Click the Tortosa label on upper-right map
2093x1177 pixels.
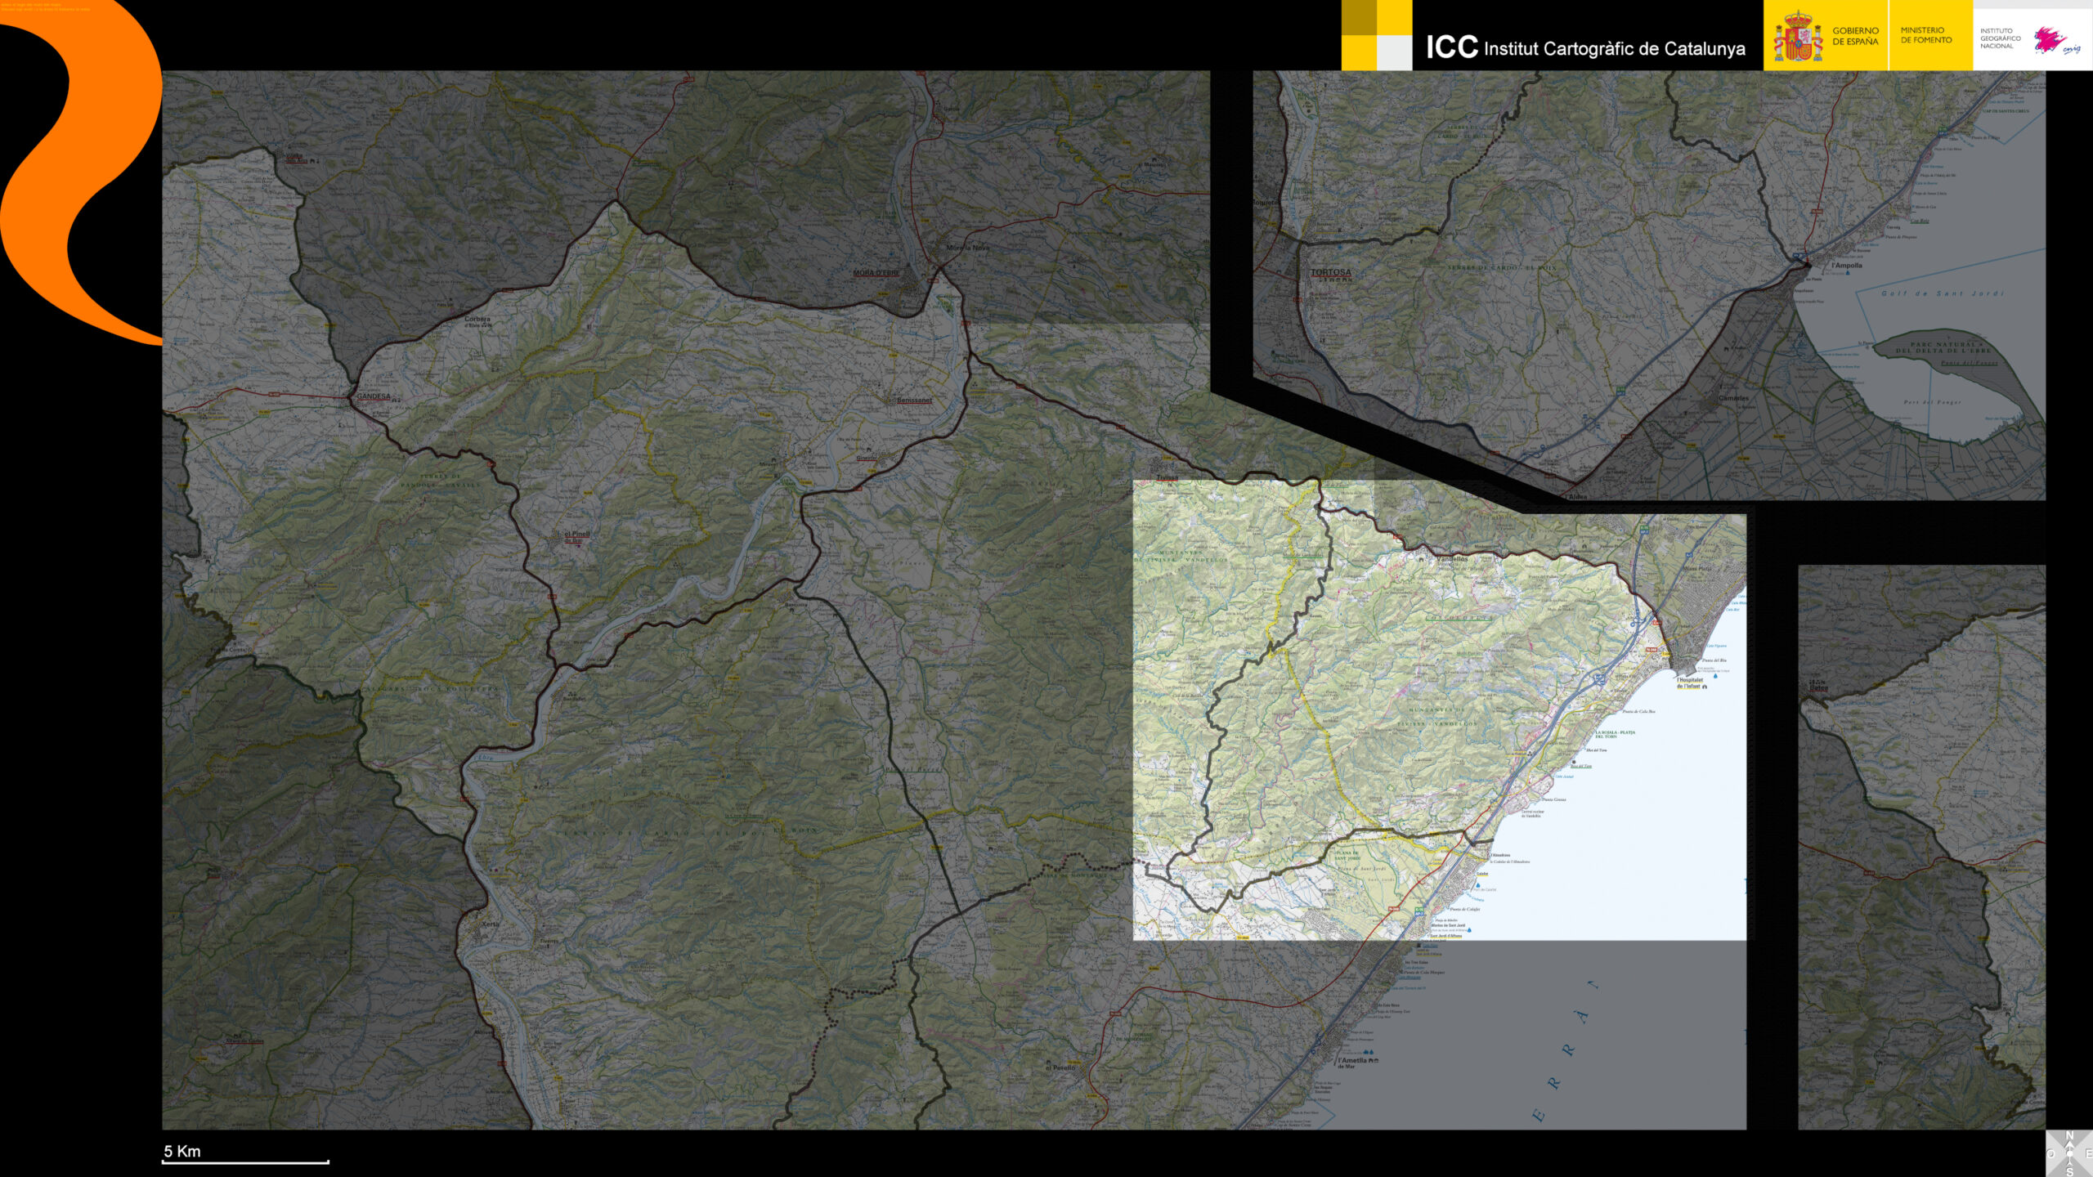tap(1331, 272)
